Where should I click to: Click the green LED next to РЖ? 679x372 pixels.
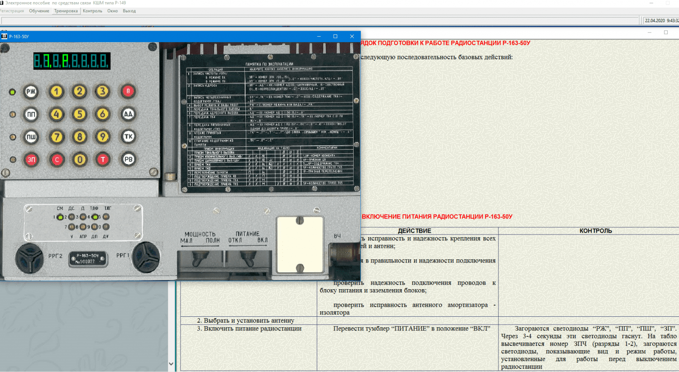13,92
